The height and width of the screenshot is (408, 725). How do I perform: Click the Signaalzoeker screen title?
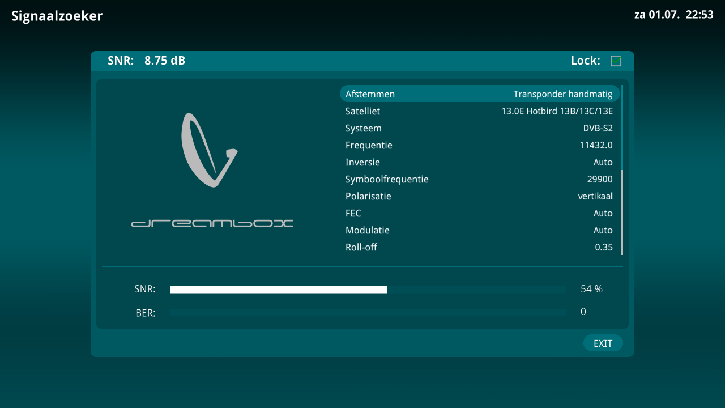point(57,16)
